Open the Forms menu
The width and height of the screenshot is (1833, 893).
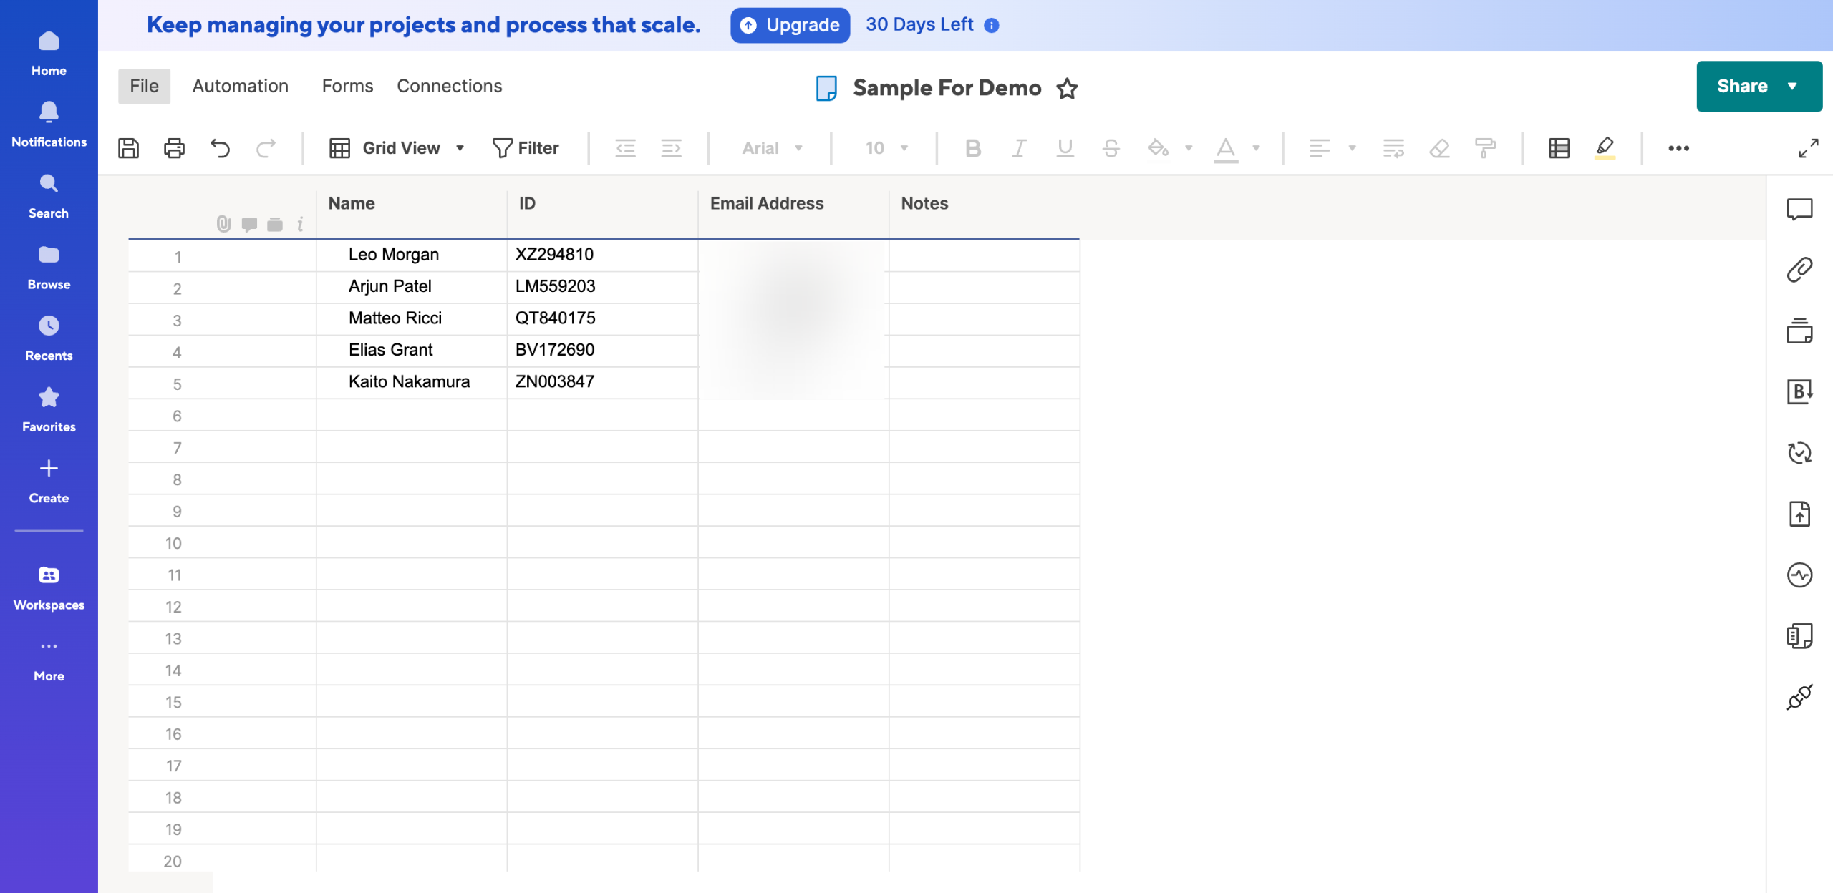[x=347, y=86]
